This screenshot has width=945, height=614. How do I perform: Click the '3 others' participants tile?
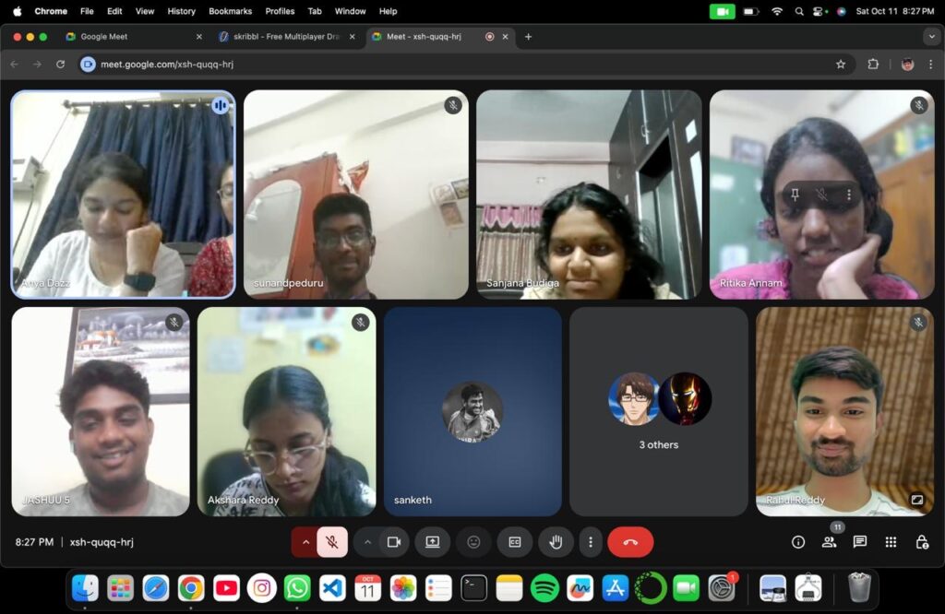[x=658, y=411]
